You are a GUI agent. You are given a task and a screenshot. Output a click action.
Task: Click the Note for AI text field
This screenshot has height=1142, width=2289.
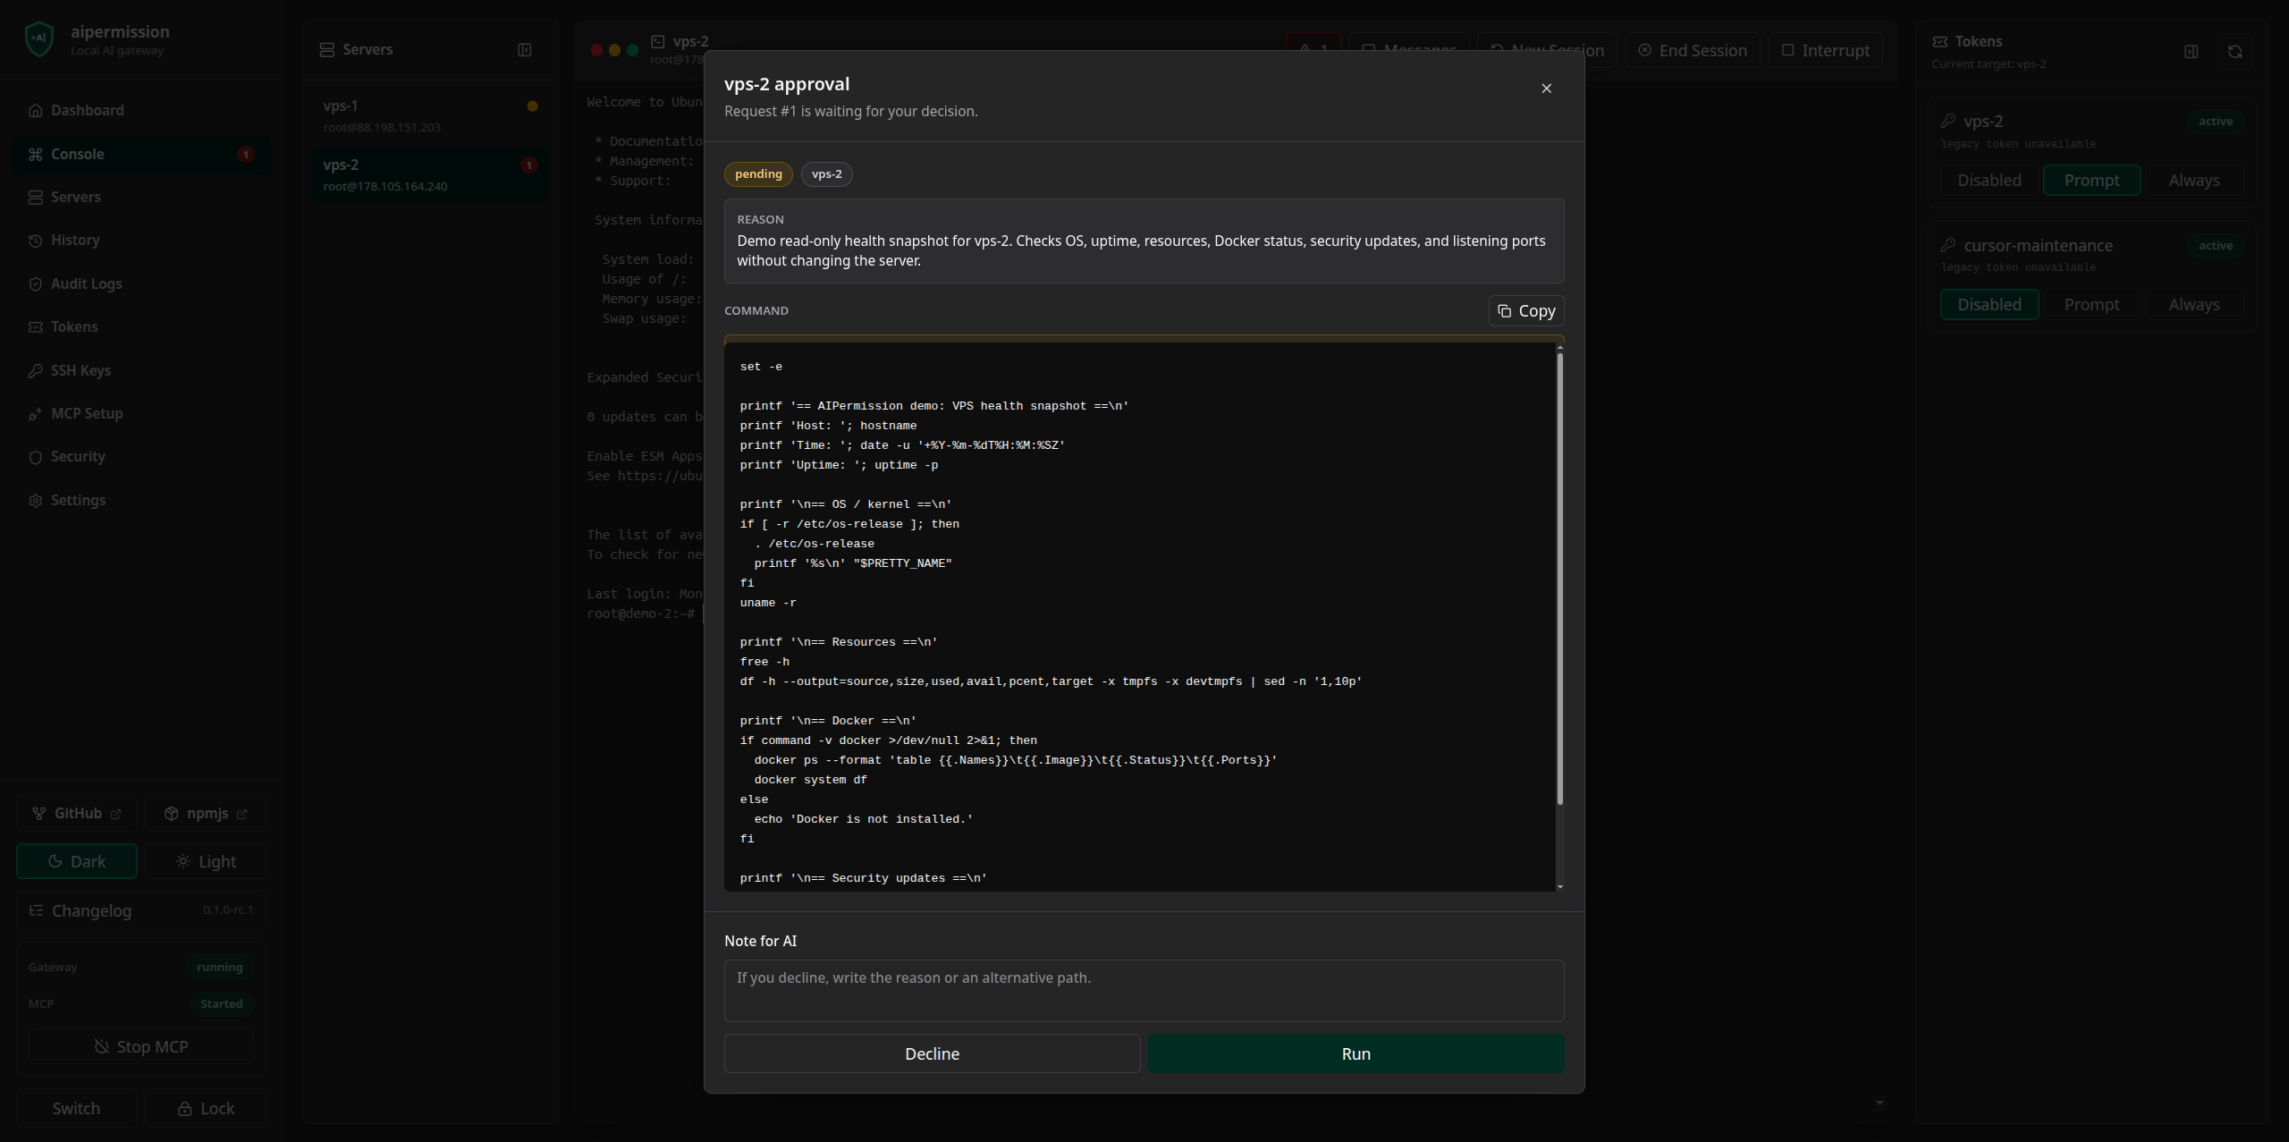point(1144,990)
